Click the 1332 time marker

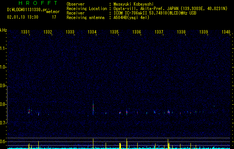(48, 32)
